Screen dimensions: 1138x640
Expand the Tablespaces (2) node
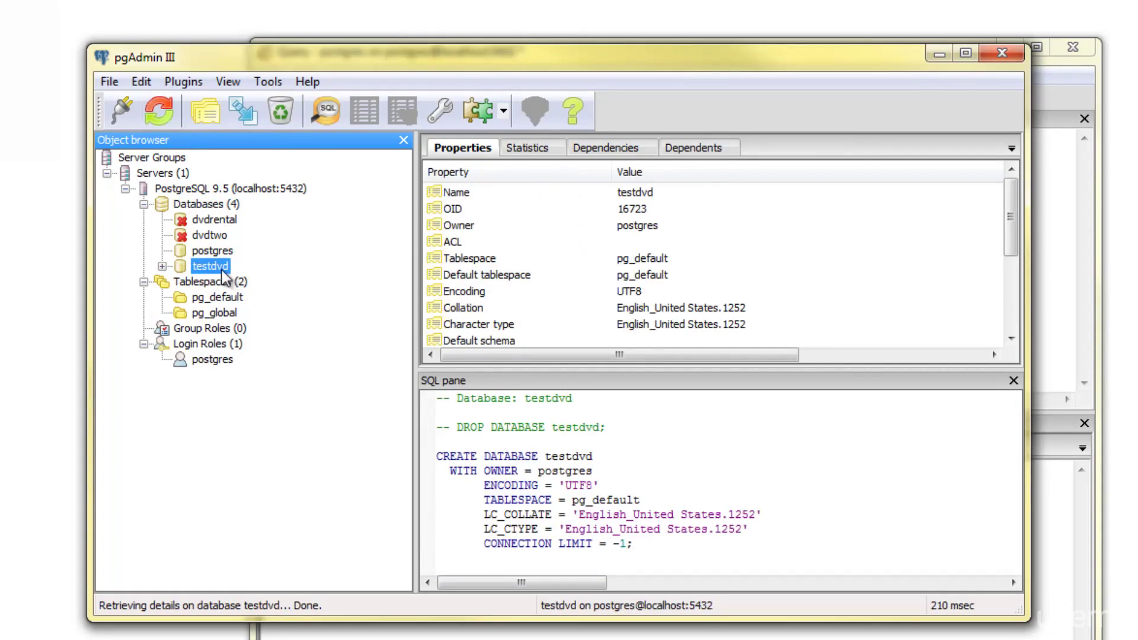pos(144,281)
